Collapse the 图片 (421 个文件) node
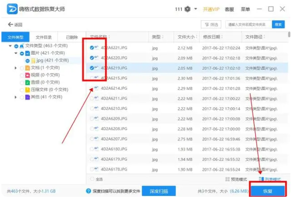This screenshot has width=293, height=199. [16, 53]
